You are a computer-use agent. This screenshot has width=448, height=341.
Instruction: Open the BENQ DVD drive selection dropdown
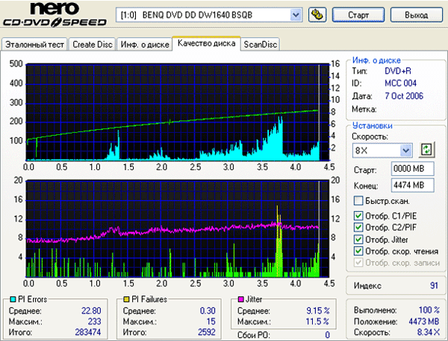(296, 15)
